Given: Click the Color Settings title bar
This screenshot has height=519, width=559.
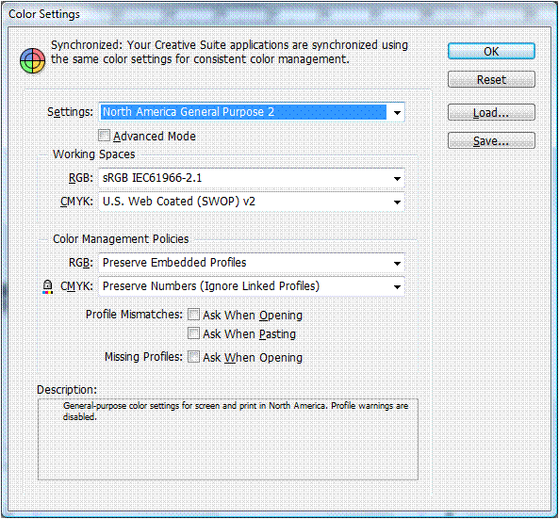Looking at the screenshot, I should click(x=279, y=14).
